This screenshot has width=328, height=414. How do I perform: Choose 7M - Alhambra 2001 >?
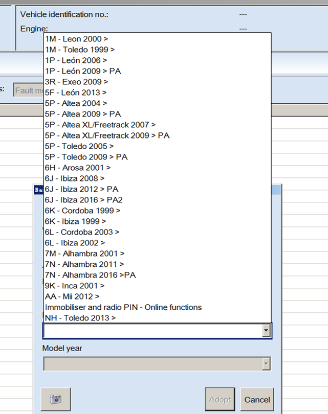point(157,254)
